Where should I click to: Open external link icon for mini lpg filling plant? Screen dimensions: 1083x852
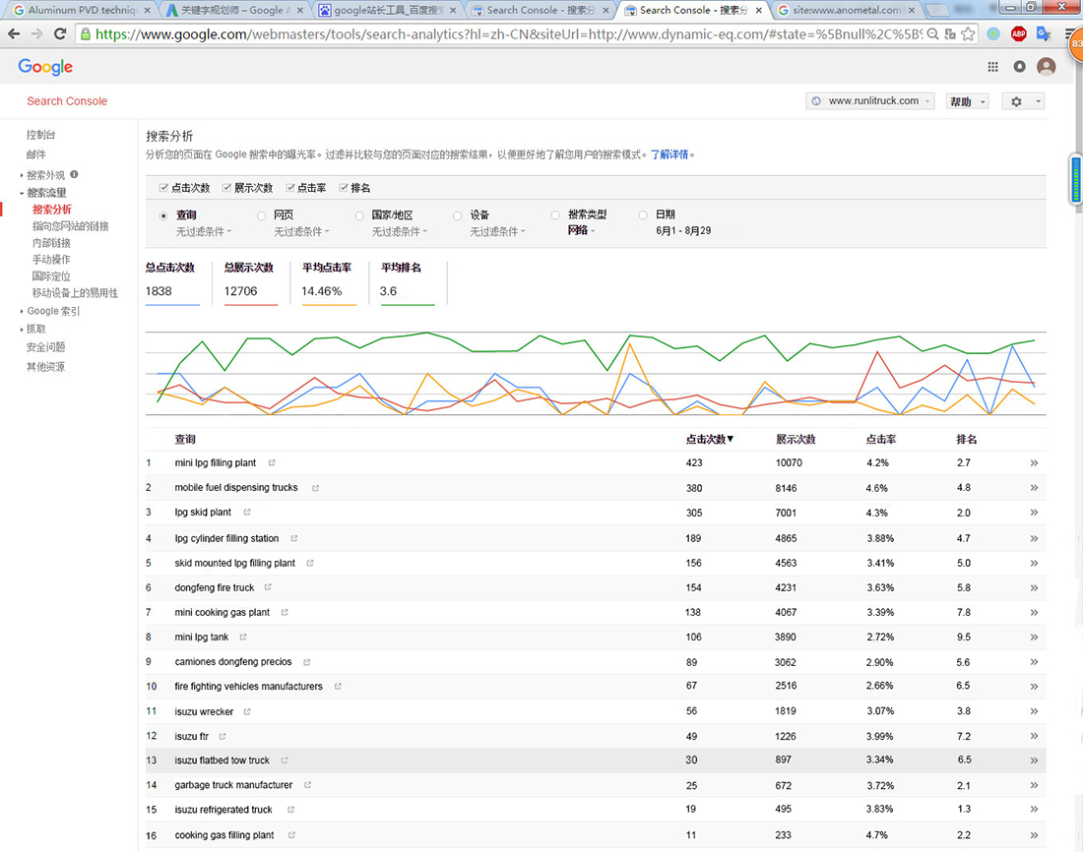coord(272,462)
